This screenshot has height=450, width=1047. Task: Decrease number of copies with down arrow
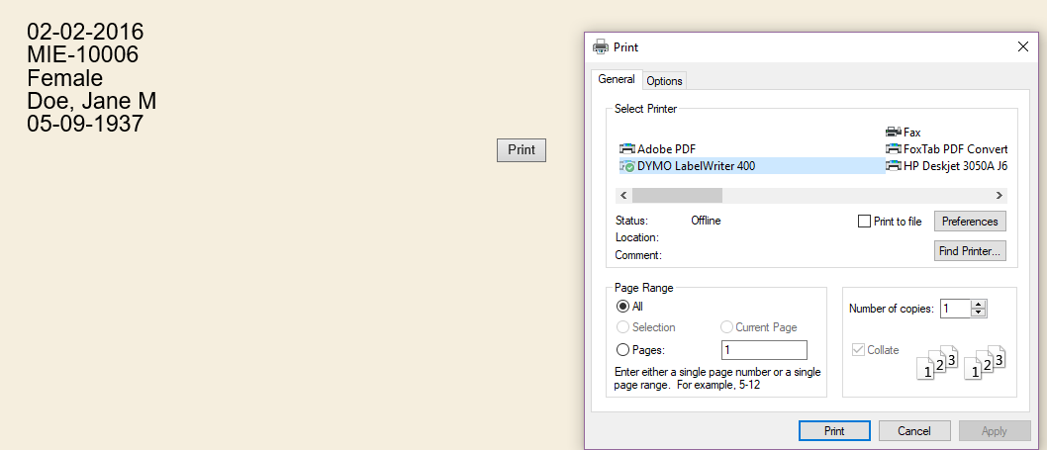[979, 313]
